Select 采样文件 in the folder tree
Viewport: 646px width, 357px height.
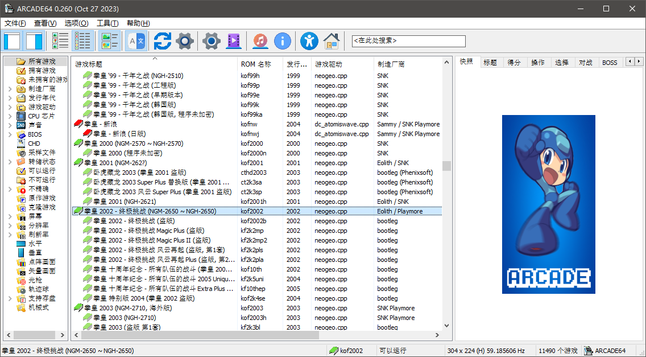click(x=42, y=152)
